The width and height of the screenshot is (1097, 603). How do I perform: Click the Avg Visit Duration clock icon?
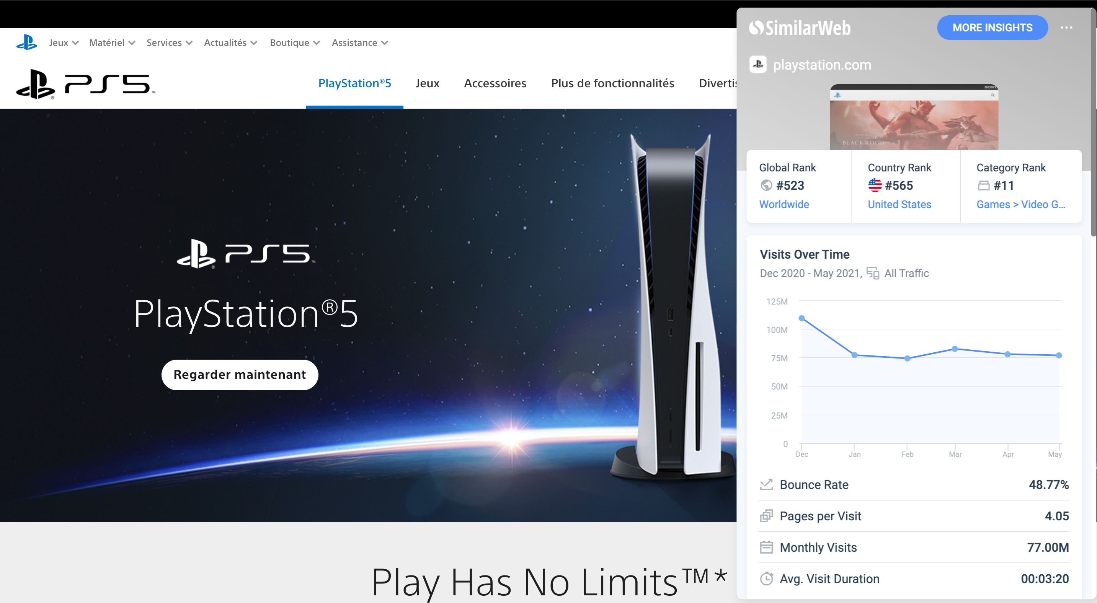767,579
